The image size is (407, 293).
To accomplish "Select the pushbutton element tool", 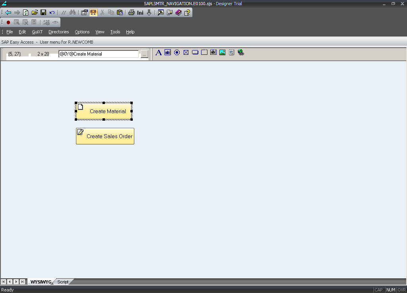I will coord(195,52).
